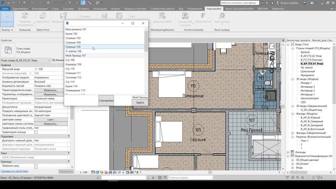This screenshot has height=189, width=336.
Task: Click highlighted thin lines icon in quick access toolbar
Action: 83,3
